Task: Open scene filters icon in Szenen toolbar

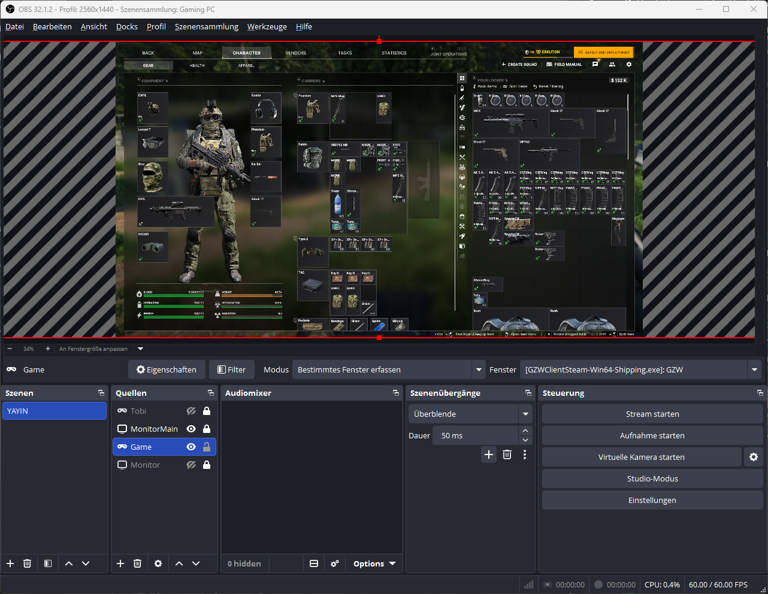Action: (x=48, y=563)
